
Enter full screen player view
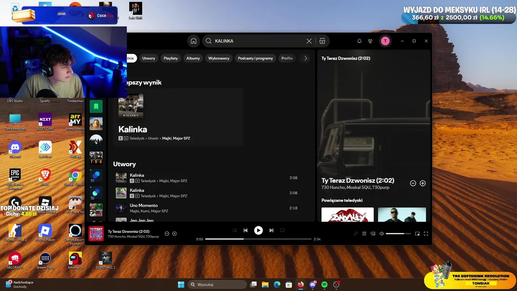coord(426,234)
